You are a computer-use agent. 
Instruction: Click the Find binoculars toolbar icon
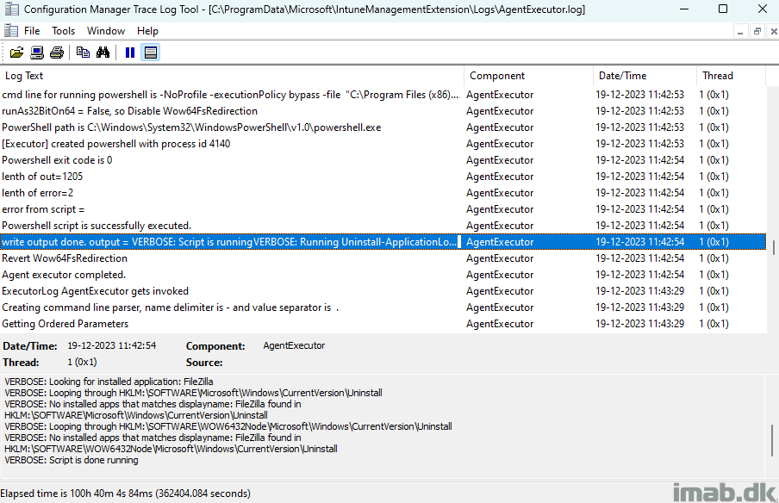coord(103,53)
